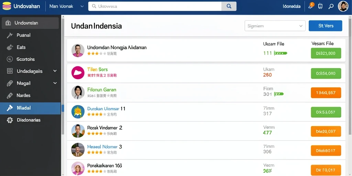Click the top-right magnifier search icon
The height and width of the screenshot is (176, 352).
(331, 6)
